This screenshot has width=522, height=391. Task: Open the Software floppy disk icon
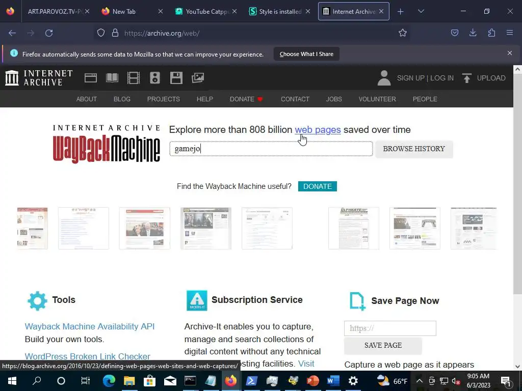(x=176, y=78)
